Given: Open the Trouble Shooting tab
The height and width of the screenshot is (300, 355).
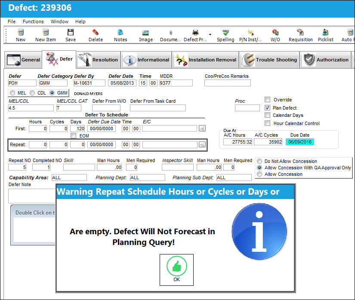Looking at the screenshot, I should point(269,60).
